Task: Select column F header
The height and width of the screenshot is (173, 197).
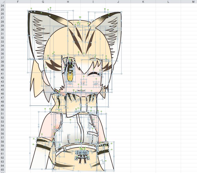Action: pyautogui.click(x=18, y=2)
